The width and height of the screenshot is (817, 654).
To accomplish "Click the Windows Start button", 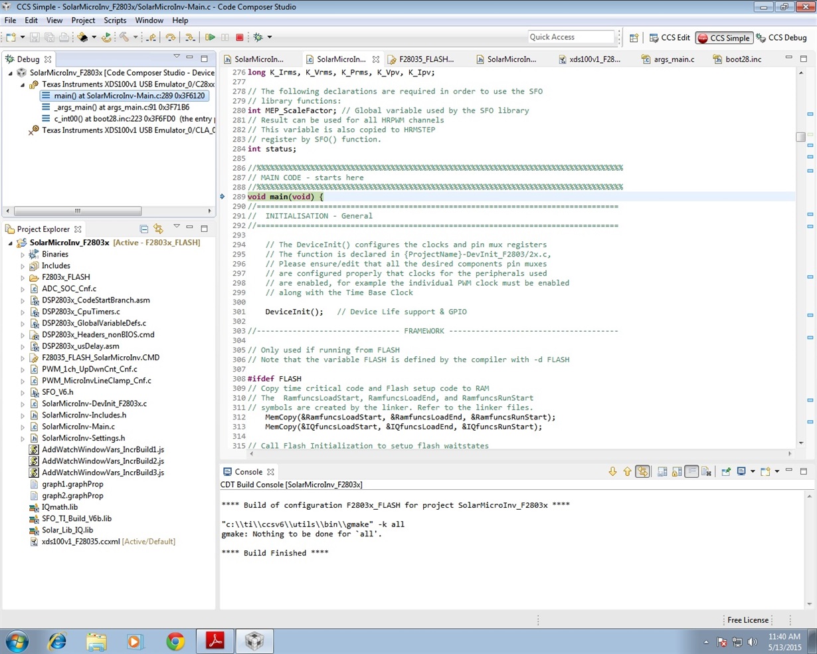I will (x=17, y=641).
